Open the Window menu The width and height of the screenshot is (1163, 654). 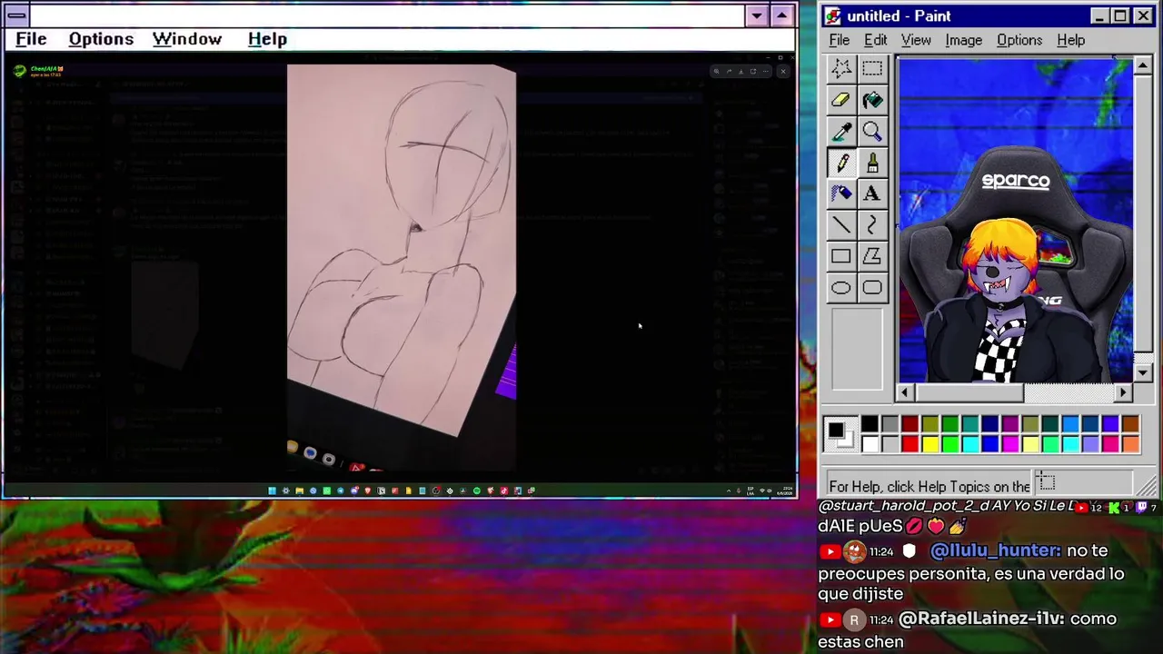(187, 39)
